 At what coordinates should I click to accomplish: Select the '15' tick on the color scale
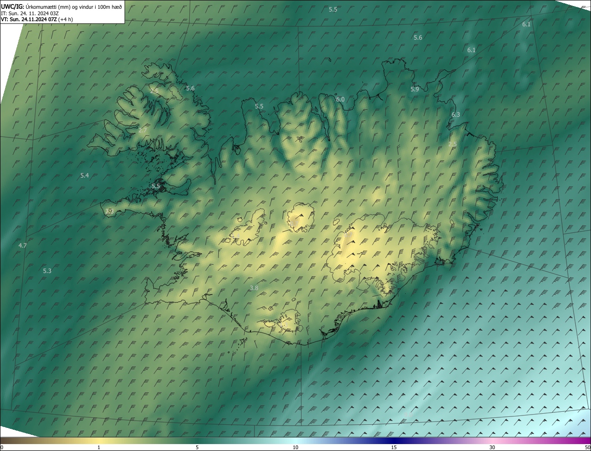[394, 447]
